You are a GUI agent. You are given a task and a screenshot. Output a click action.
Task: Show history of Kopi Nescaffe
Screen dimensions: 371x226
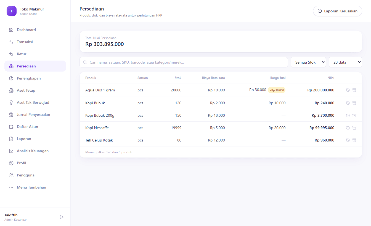348,128
